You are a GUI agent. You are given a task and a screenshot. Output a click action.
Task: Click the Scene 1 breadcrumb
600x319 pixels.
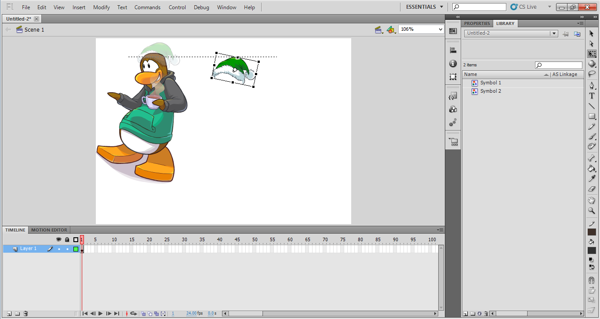[x=34, y=30]
